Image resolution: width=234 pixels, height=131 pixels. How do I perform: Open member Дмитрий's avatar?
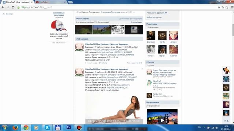(x=151, y=35)
